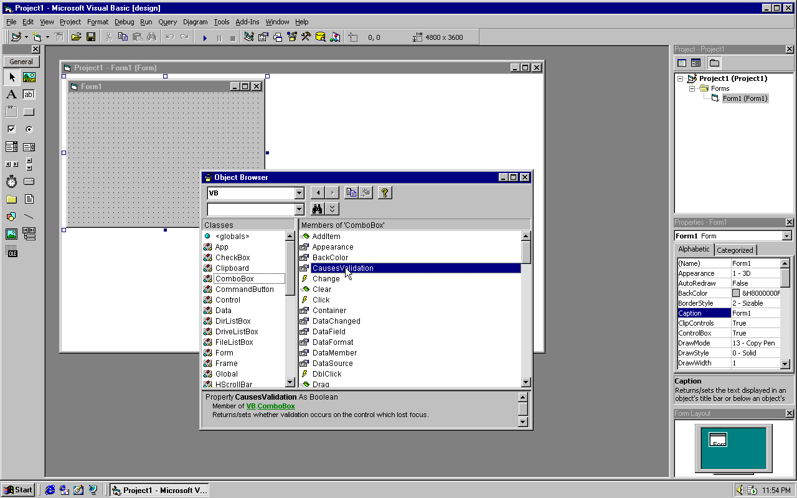Save the project with the floppy disk icon
The height and width of the screenshot is (498, 797).
[x=91, y=37]
